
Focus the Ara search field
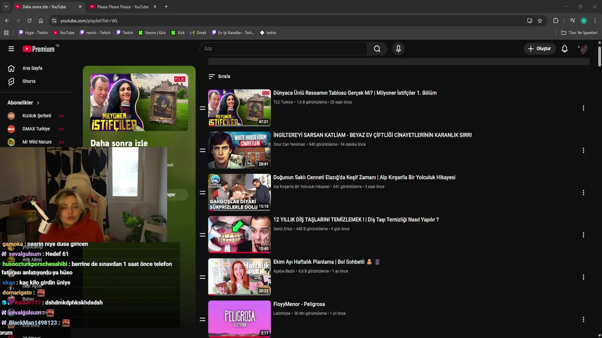pos(283,49)
